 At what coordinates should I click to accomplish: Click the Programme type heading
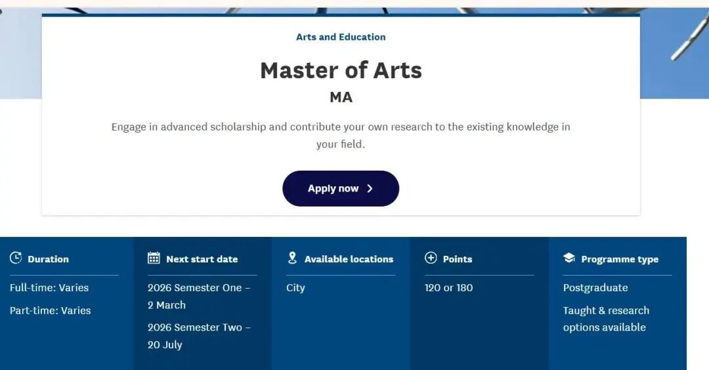pos(619,259)
